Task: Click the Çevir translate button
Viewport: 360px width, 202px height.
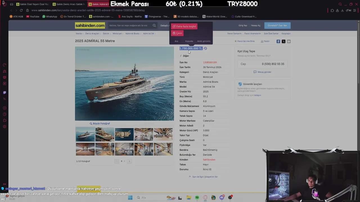Action: click(177, 33)
